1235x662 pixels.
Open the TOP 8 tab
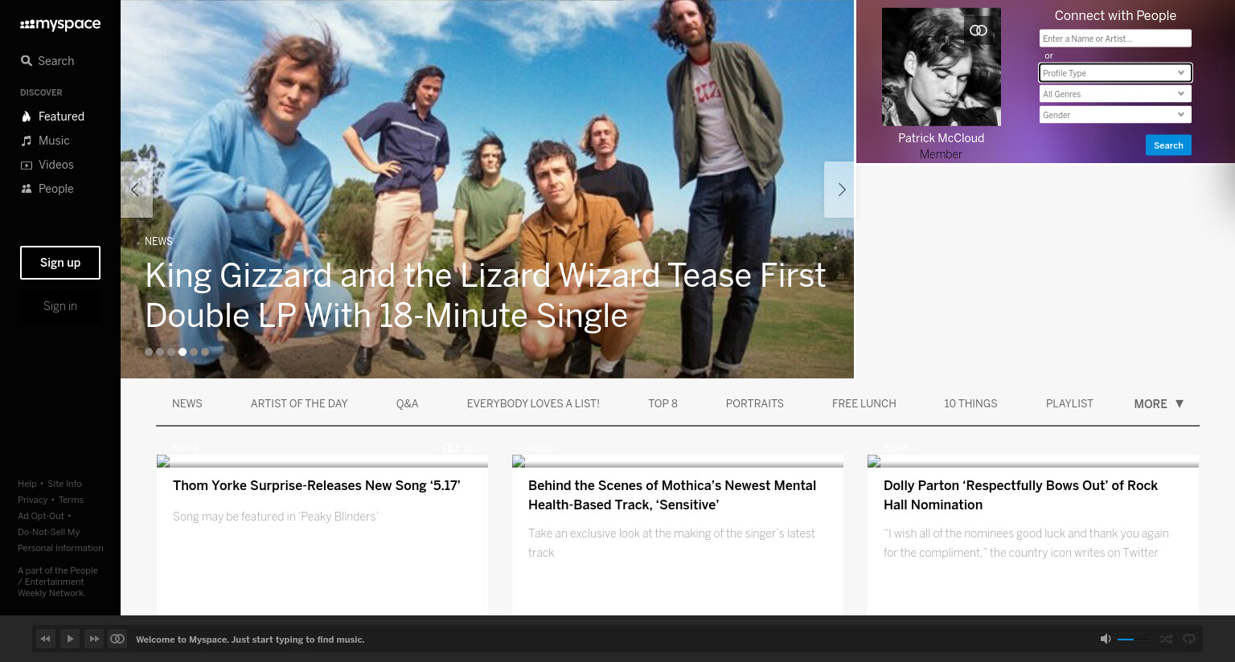tap(663, 403)
